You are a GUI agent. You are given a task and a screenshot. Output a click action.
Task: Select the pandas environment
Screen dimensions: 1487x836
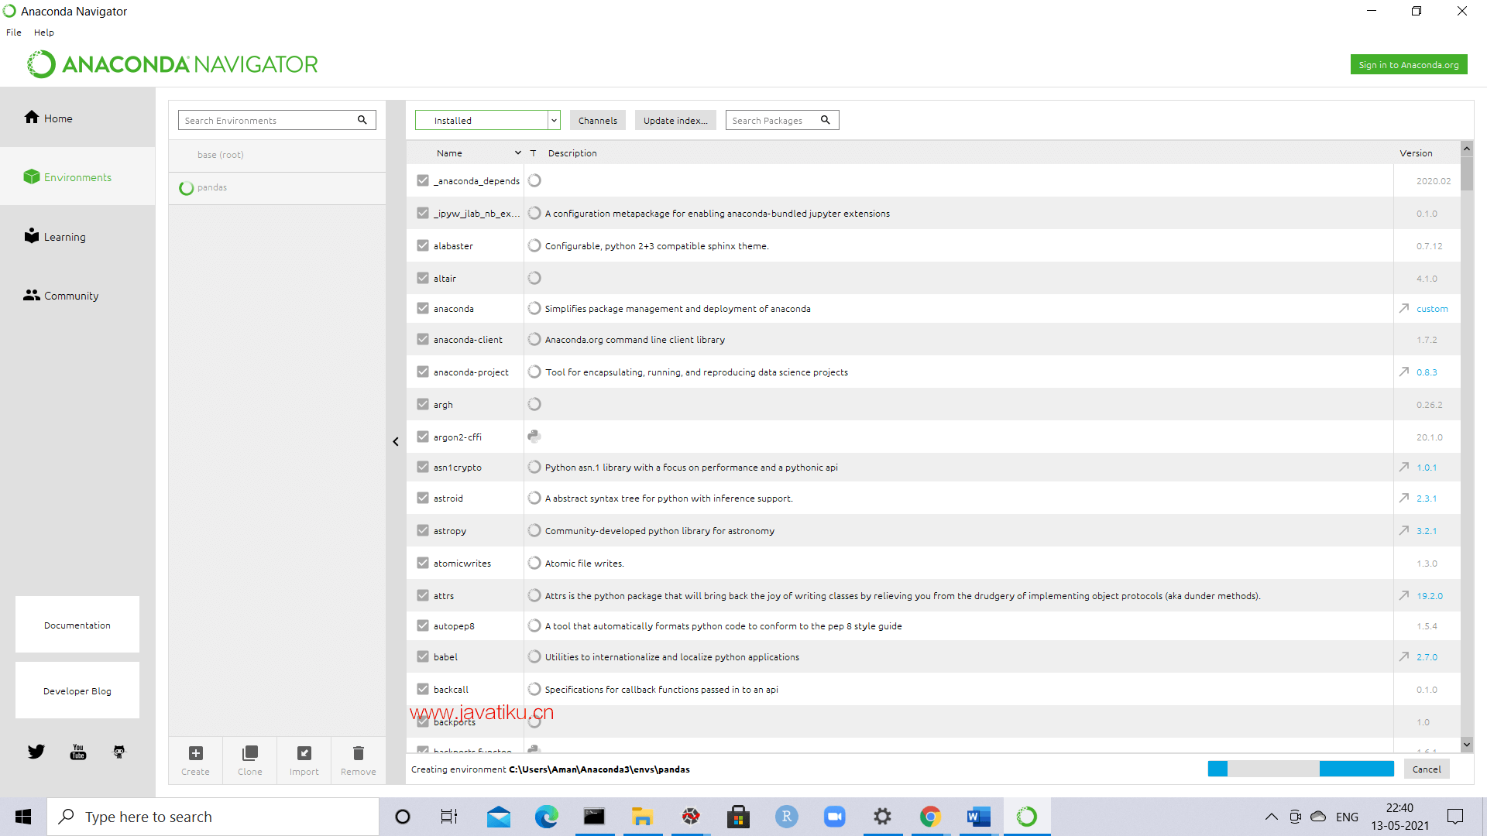click(277, 188)
